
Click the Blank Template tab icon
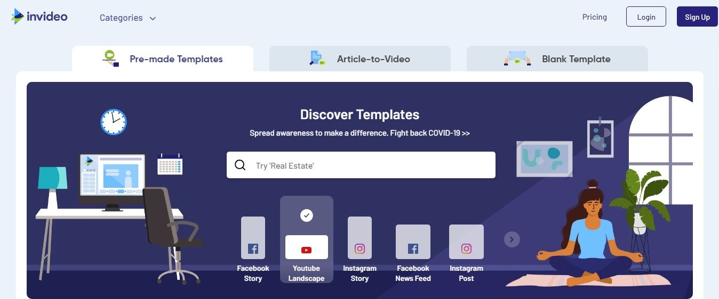coord(517,59)
